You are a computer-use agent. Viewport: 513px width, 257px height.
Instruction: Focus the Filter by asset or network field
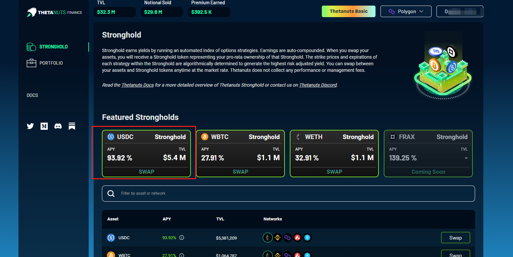click(x=288, y=193)
